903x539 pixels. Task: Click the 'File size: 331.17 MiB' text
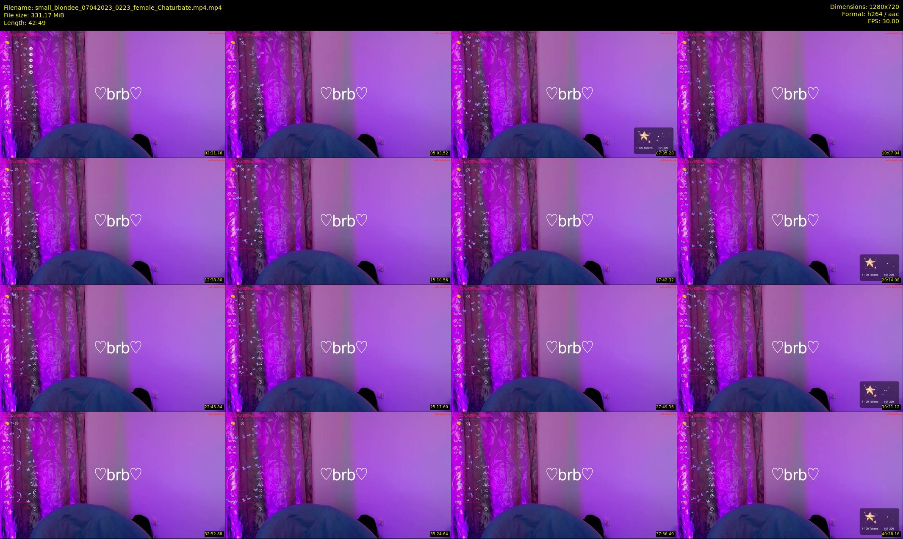pos(34,15)
